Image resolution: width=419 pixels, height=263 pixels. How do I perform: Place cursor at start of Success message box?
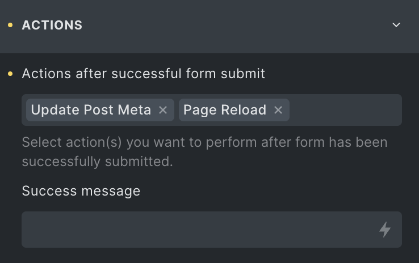click(30, 230)
